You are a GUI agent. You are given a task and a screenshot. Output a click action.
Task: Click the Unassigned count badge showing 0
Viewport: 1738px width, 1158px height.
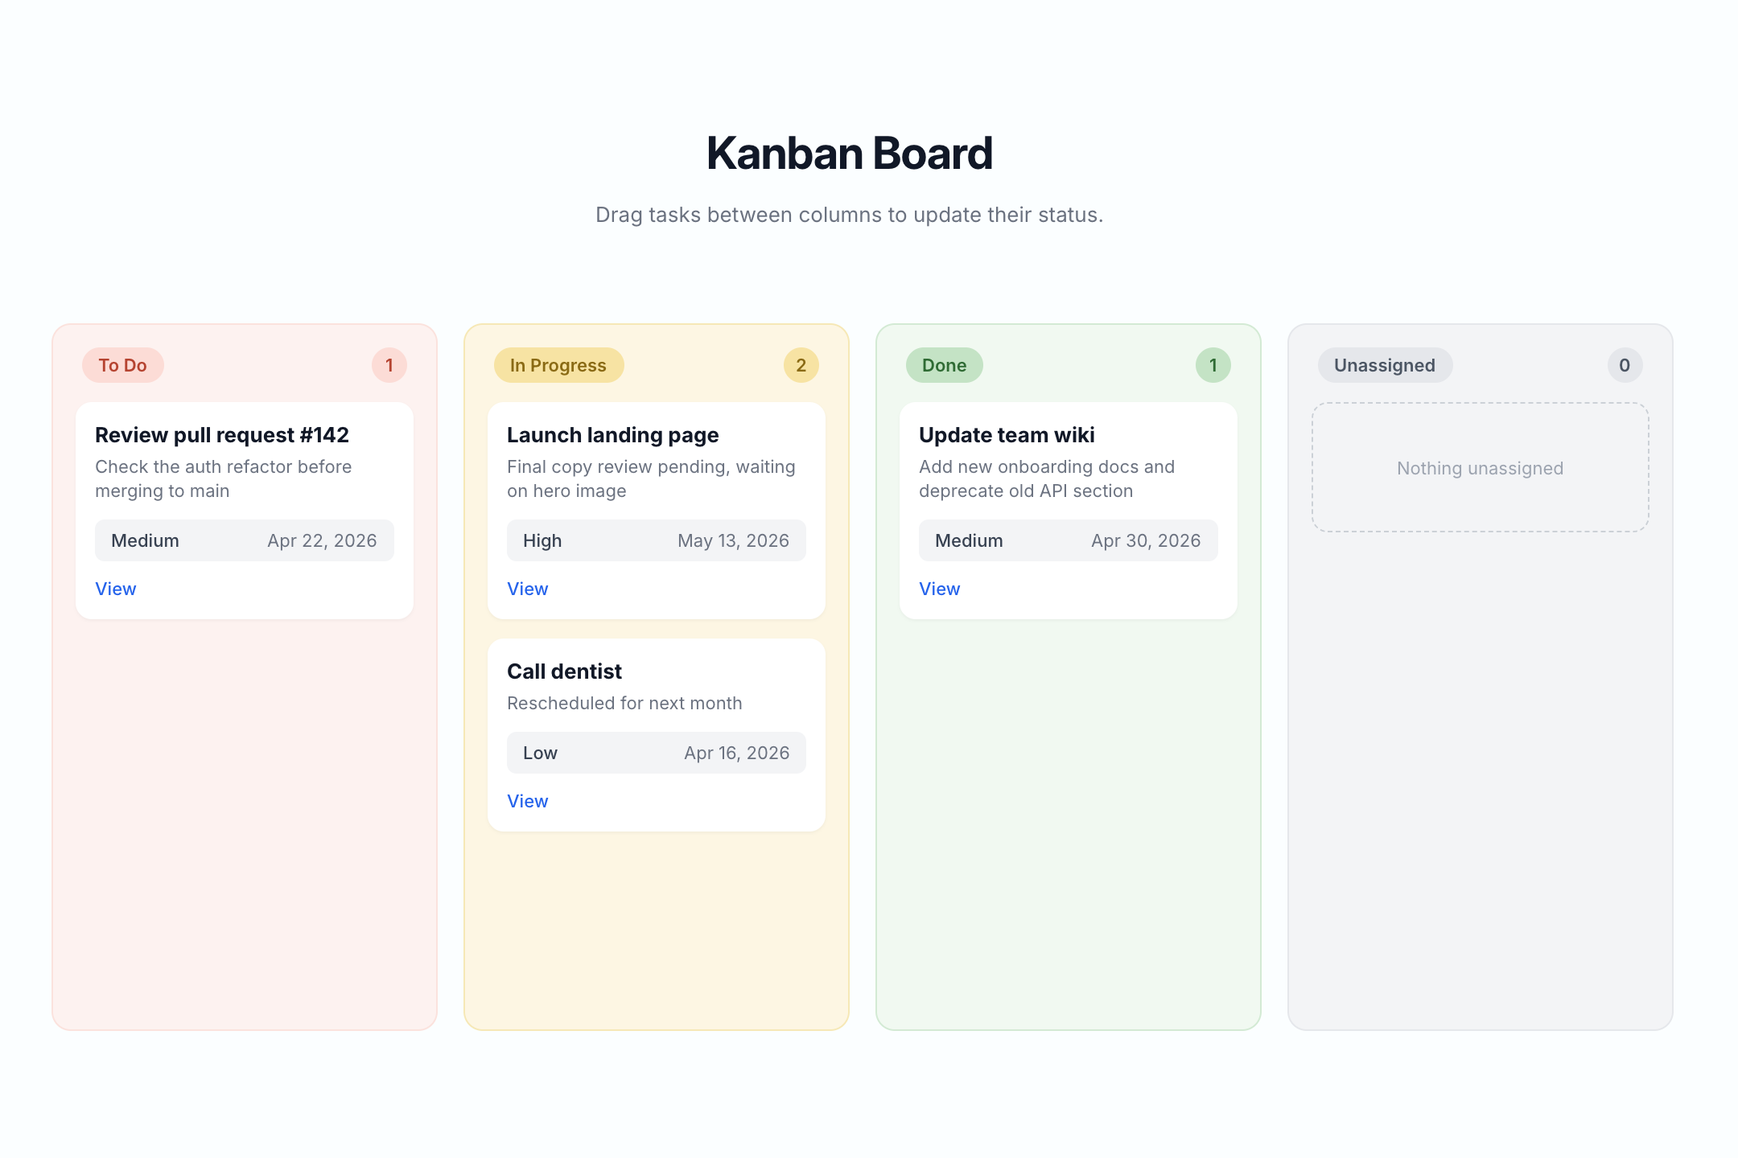[x=1625, y=365]
